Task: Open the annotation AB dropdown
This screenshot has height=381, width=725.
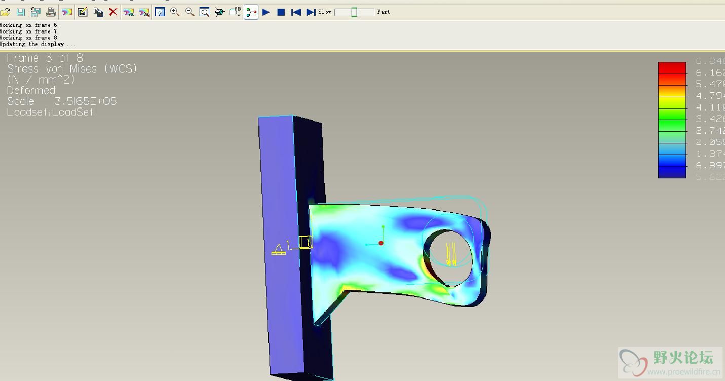Action: pyautogui.click(x=235, y=12)
